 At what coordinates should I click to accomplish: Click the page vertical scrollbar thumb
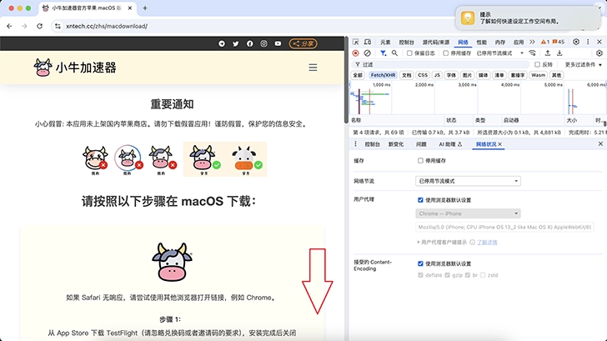point(346,81)
